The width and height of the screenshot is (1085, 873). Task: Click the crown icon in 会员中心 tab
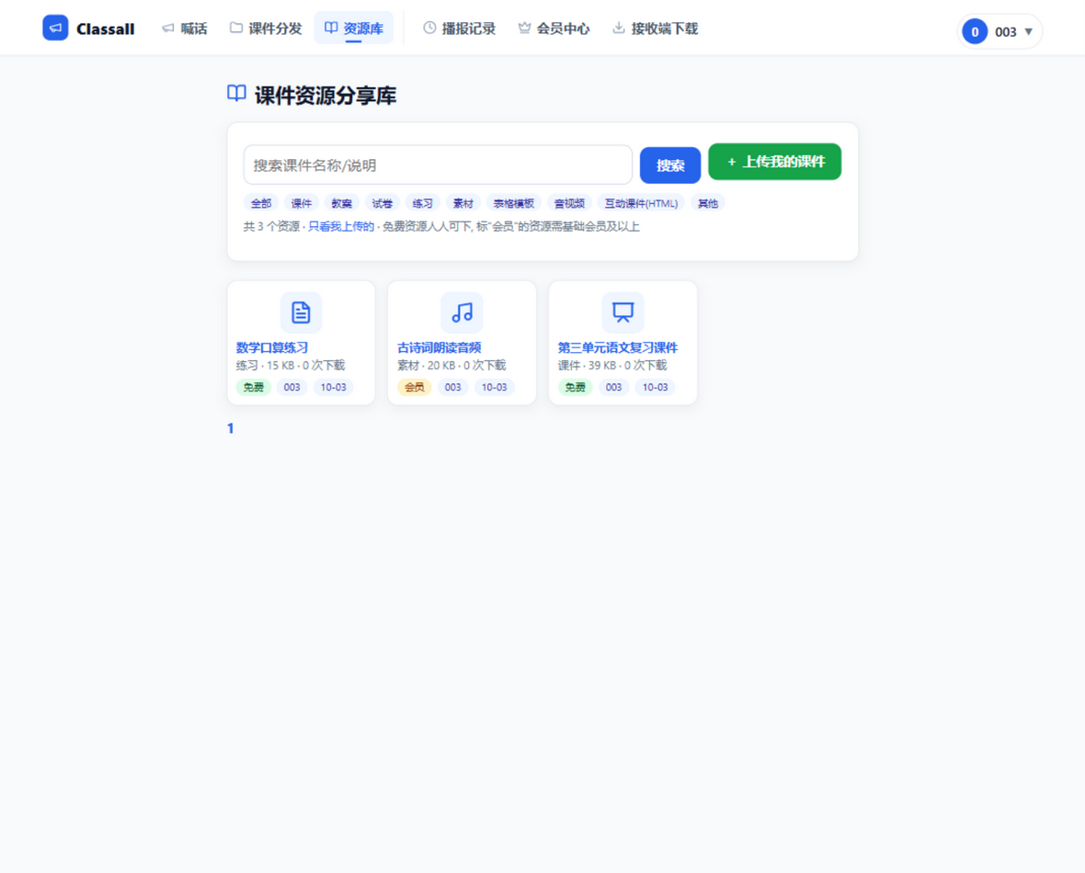coord(524,28)
